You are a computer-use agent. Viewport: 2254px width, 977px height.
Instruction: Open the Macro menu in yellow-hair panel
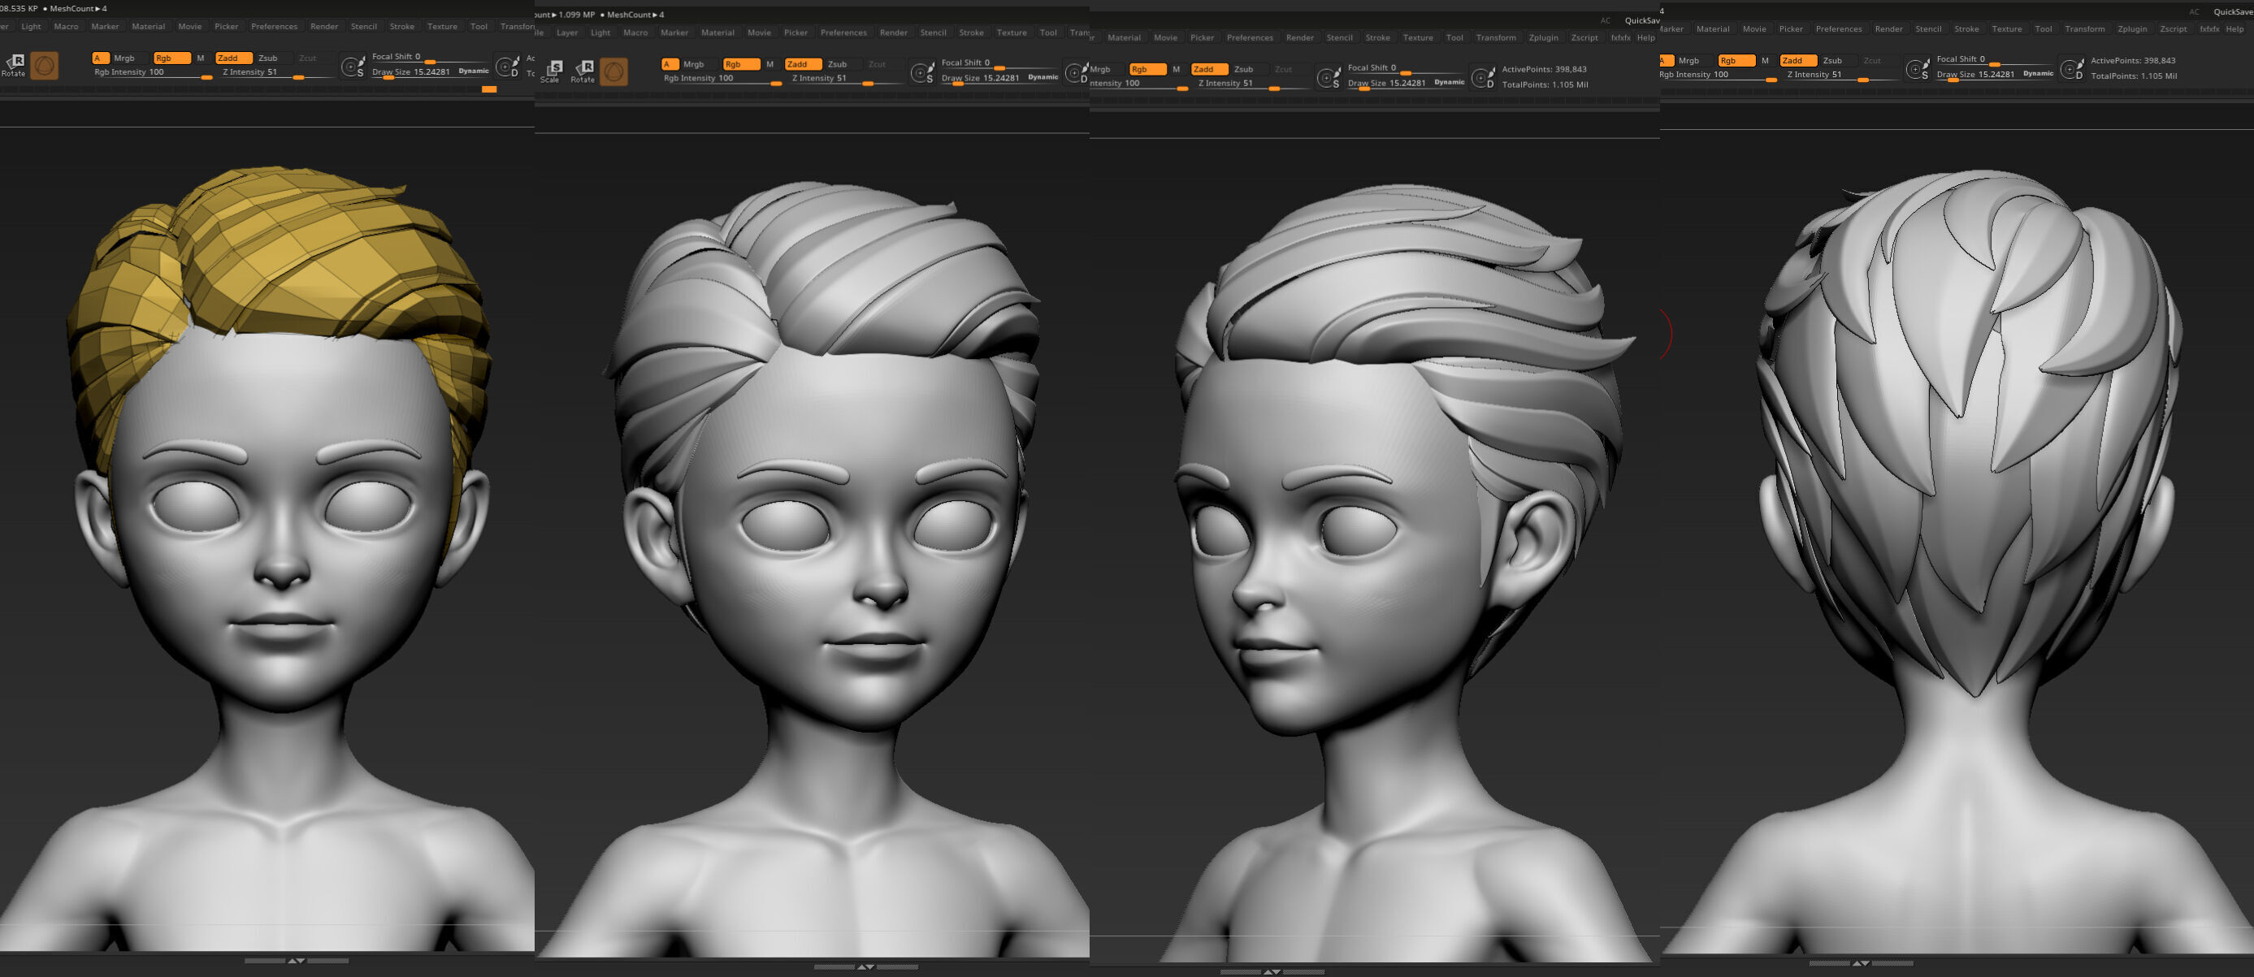[67, 26]
